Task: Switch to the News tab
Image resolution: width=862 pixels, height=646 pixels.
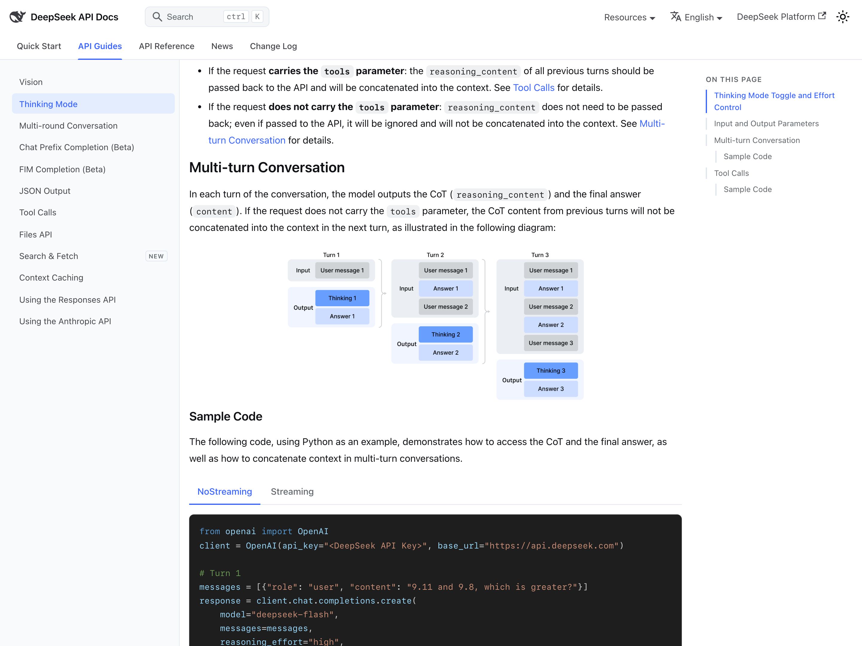Action: tap(222, 46)
